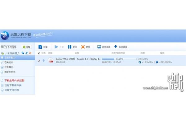Delete the task with the orange X button

pos(86,47)
